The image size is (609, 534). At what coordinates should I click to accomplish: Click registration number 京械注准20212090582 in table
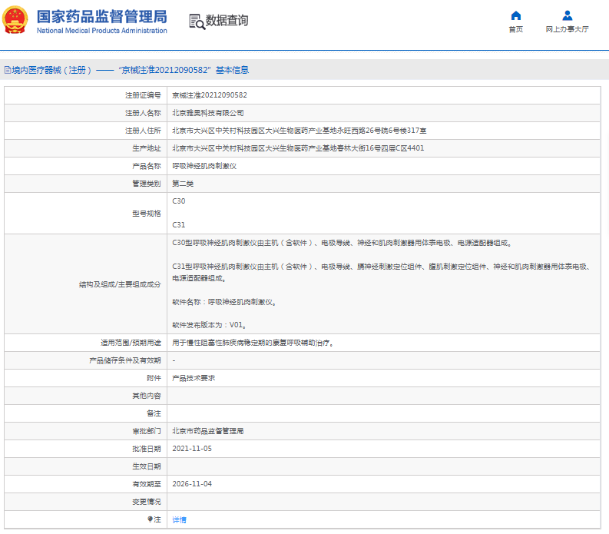tap(209, 95)
